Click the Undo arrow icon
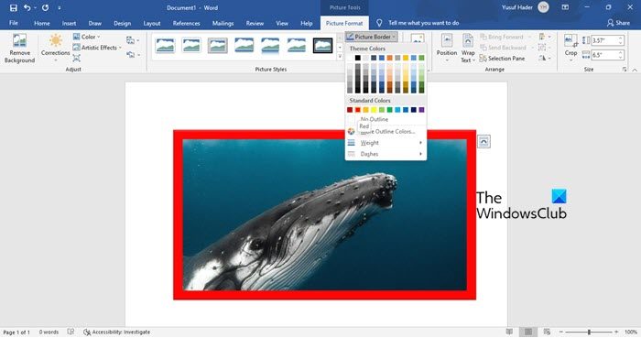This screenshot has width=641, height=338. 27,7
